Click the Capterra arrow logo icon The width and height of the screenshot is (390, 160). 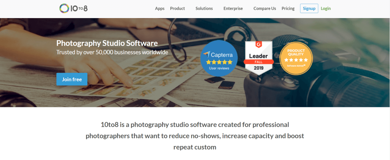coord(206,54)
